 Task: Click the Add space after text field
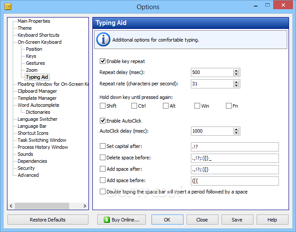click(x=235, y=169)
